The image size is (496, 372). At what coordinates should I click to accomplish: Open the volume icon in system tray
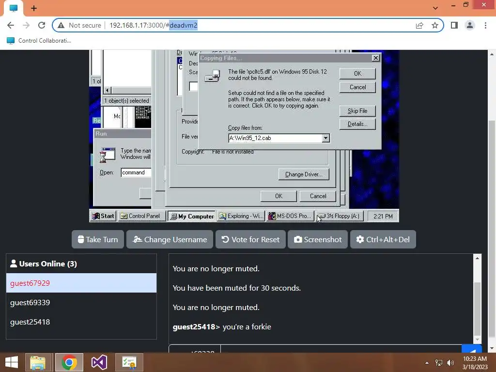click(x=450, y=363)
